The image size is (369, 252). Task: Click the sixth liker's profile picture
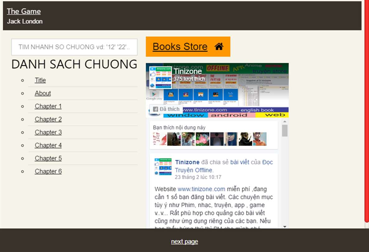coord(231,139)
